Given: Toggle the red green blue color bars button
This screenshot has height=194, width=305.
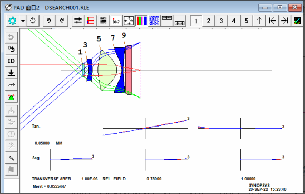Looking at the screenshot, I should [x=142, y=21].
